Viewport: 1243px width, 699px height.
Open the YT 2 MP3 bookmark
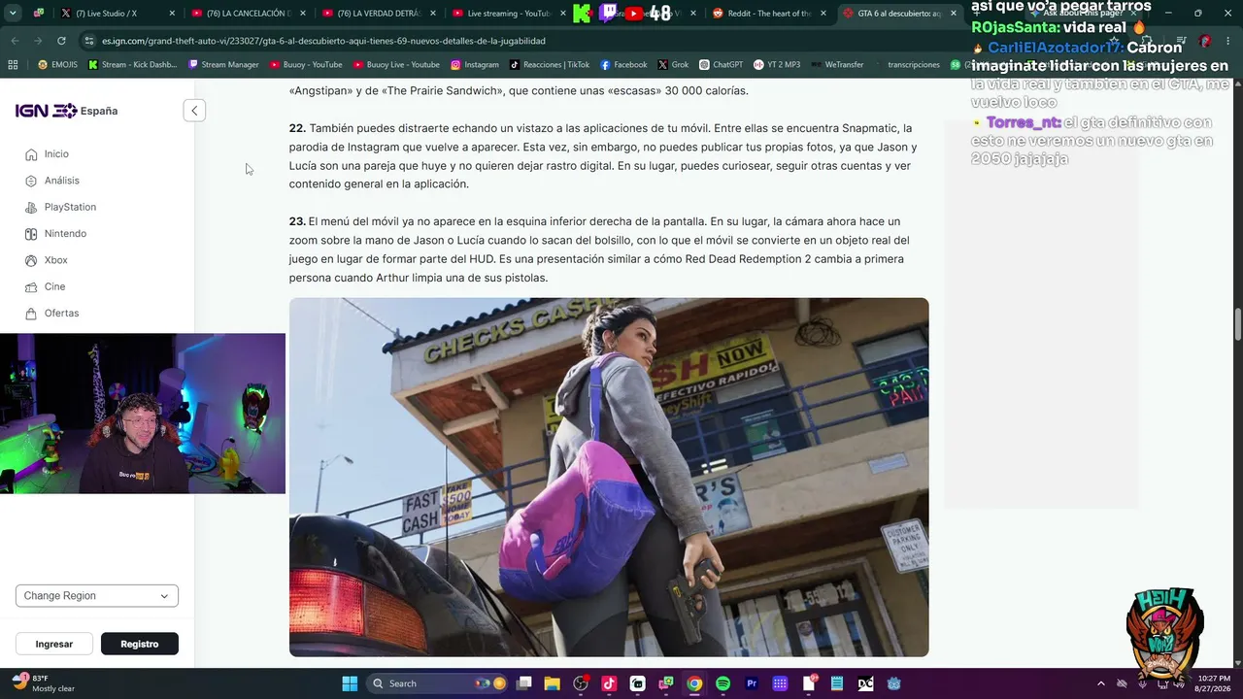pyautogui.click(x=777, y=65)
